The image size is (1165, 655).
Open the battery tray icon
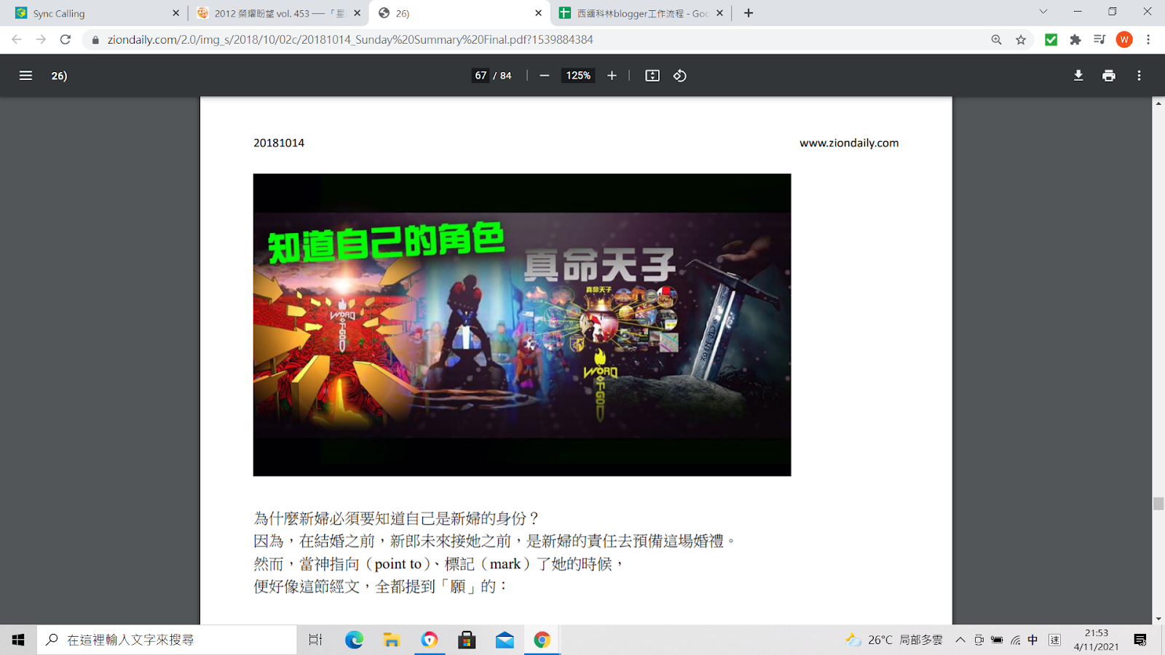click(997, 640)
